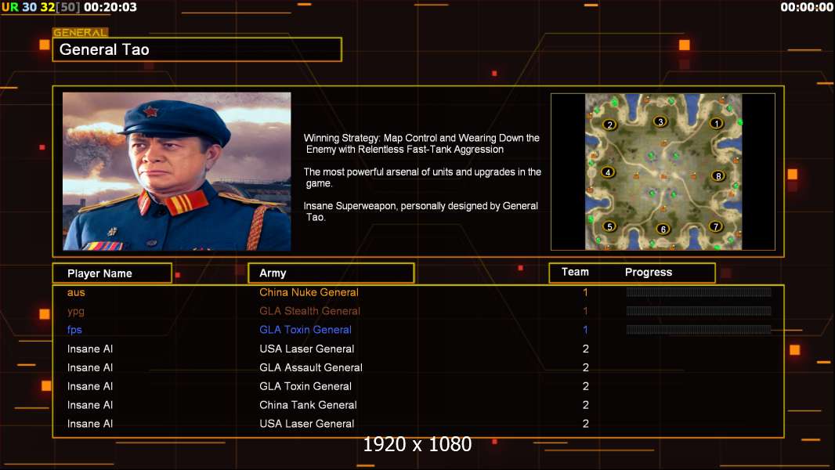
Task: Pick start position 5 marker on map
Action: click(x=609, y=226)
